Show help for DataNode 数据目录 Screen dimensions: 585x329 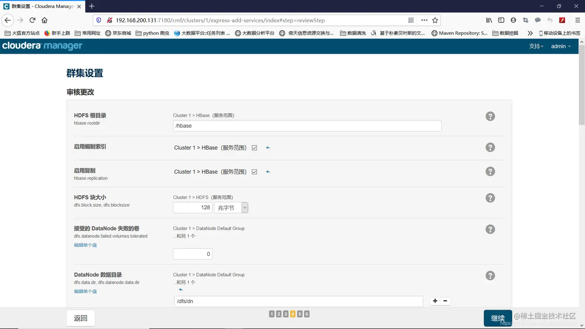490,276
